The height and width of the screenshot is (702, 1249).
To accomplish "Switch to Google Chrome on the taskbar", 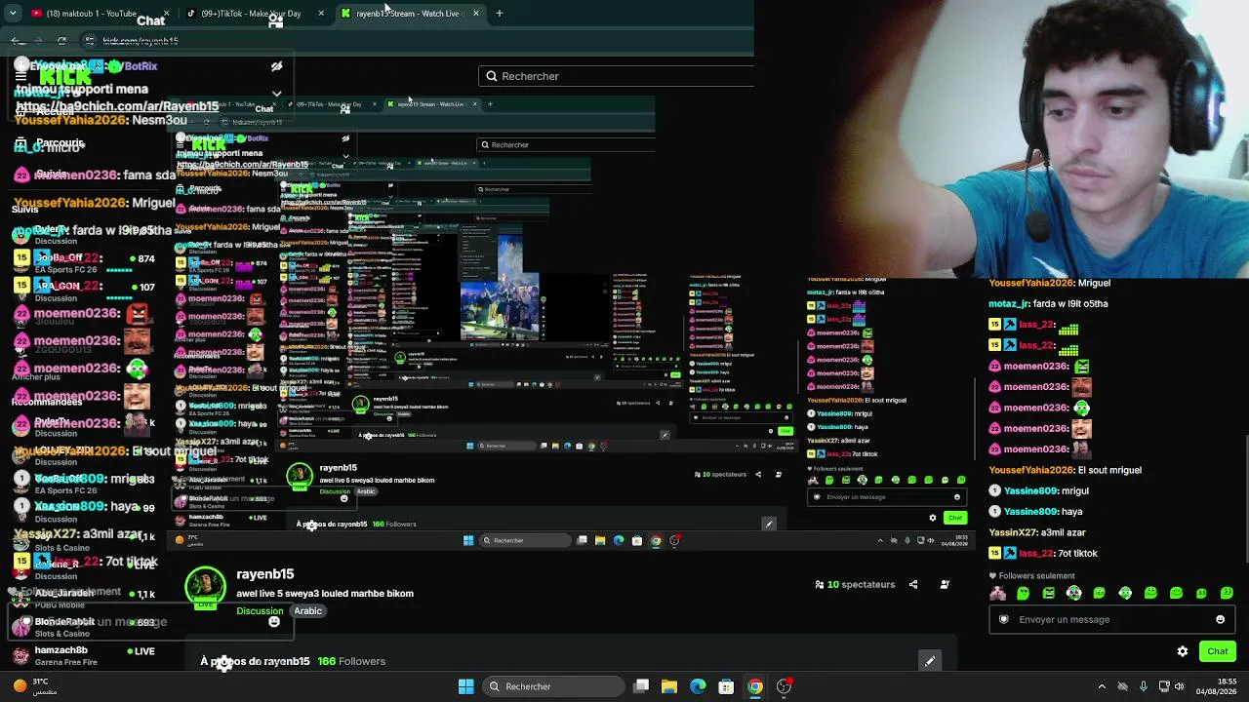I will (x=755, y=686).
